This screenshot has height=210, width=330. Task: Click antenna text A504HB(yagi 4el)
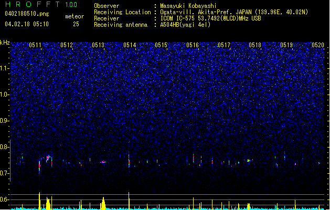185,25
